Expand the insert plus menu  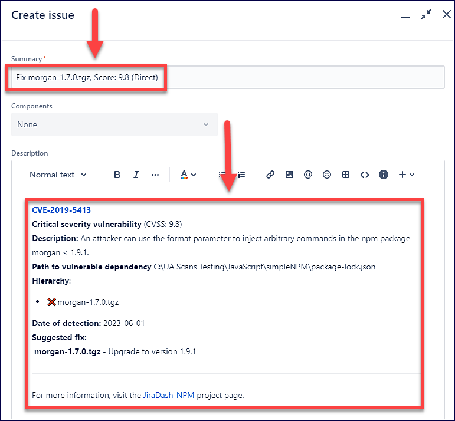[x=407, y=175]
